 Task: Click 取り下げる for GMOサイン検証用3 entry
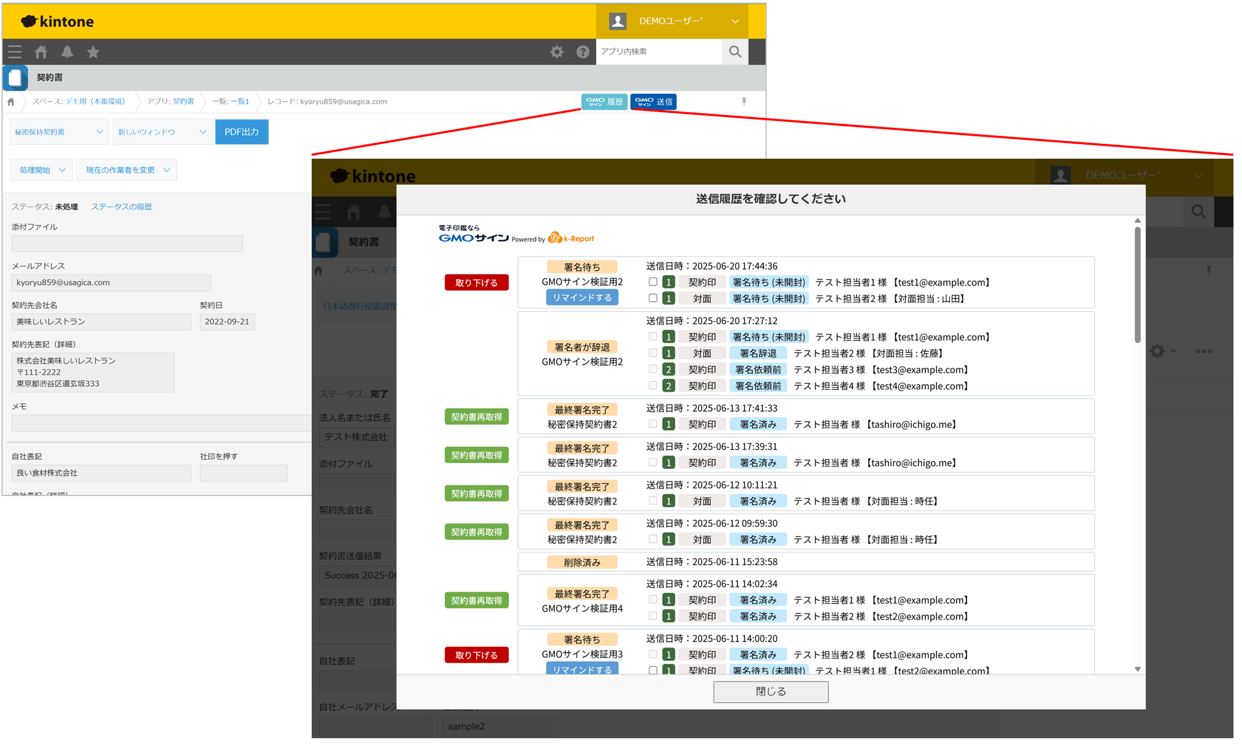(476, 655)
